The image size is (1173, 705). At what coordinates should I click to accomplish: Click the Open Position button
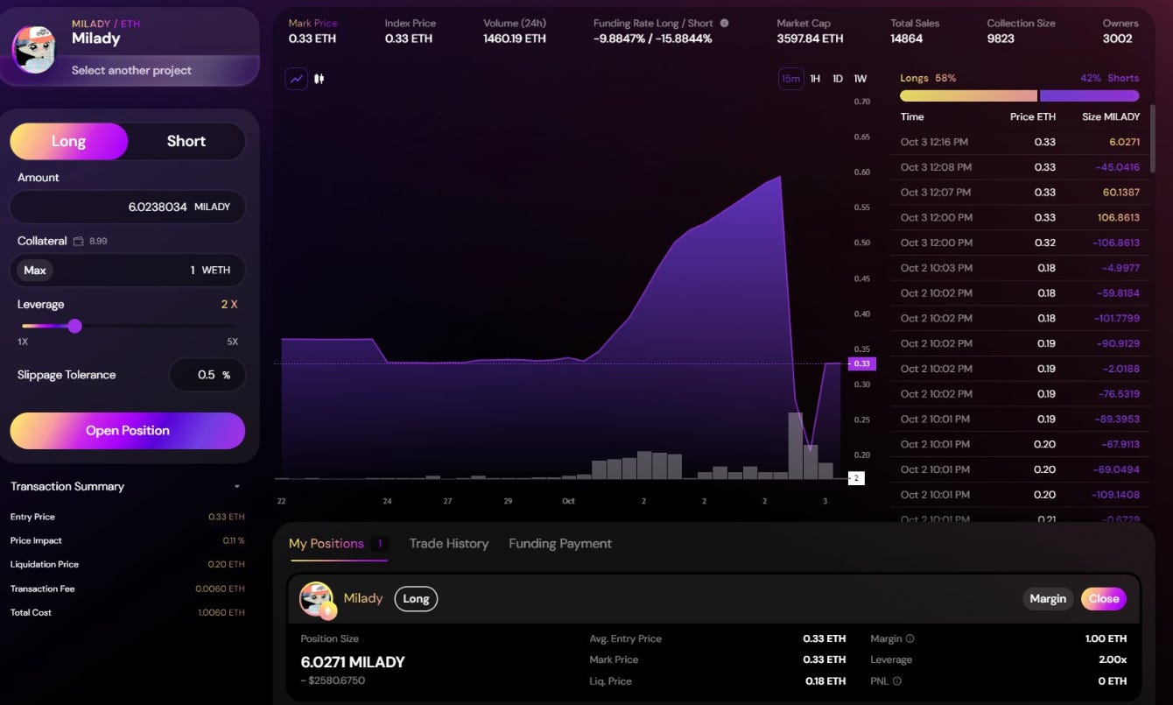[128, 431]
